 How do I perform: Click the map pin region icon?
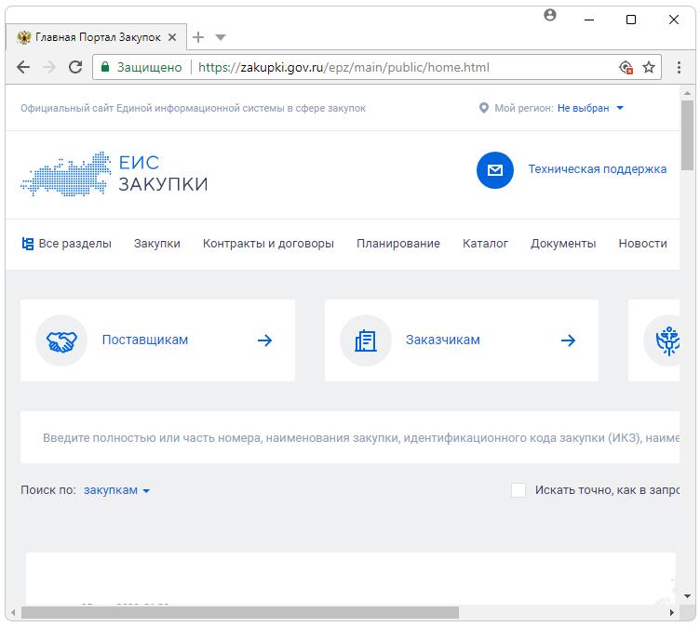pyautogui.click(x=483, y=108)
